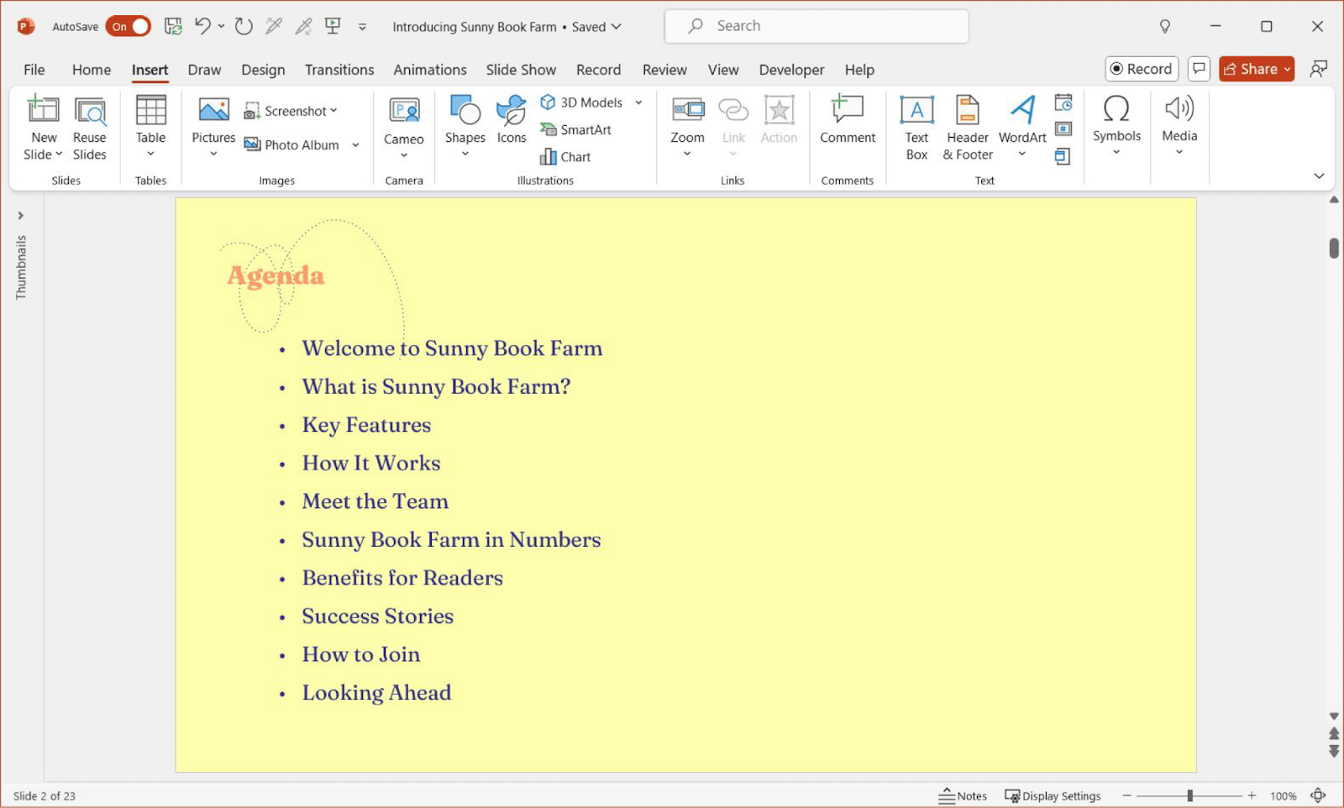Screen dimensions: 1344x808
Task: Click the Record button at top right
Action: coord(1142,69)
